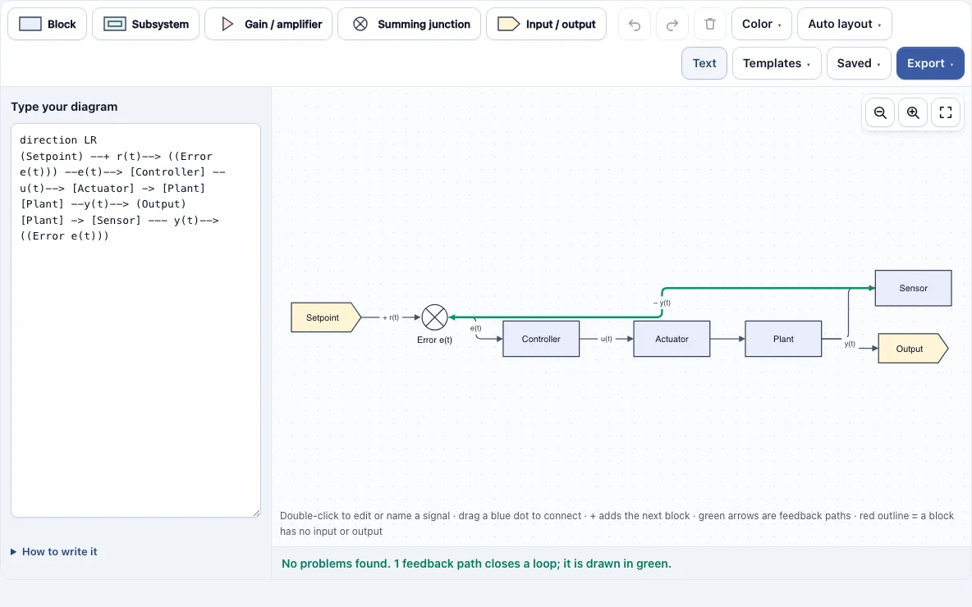
Task: Open the Templates dropdown
Action: (x=777, y=63)
